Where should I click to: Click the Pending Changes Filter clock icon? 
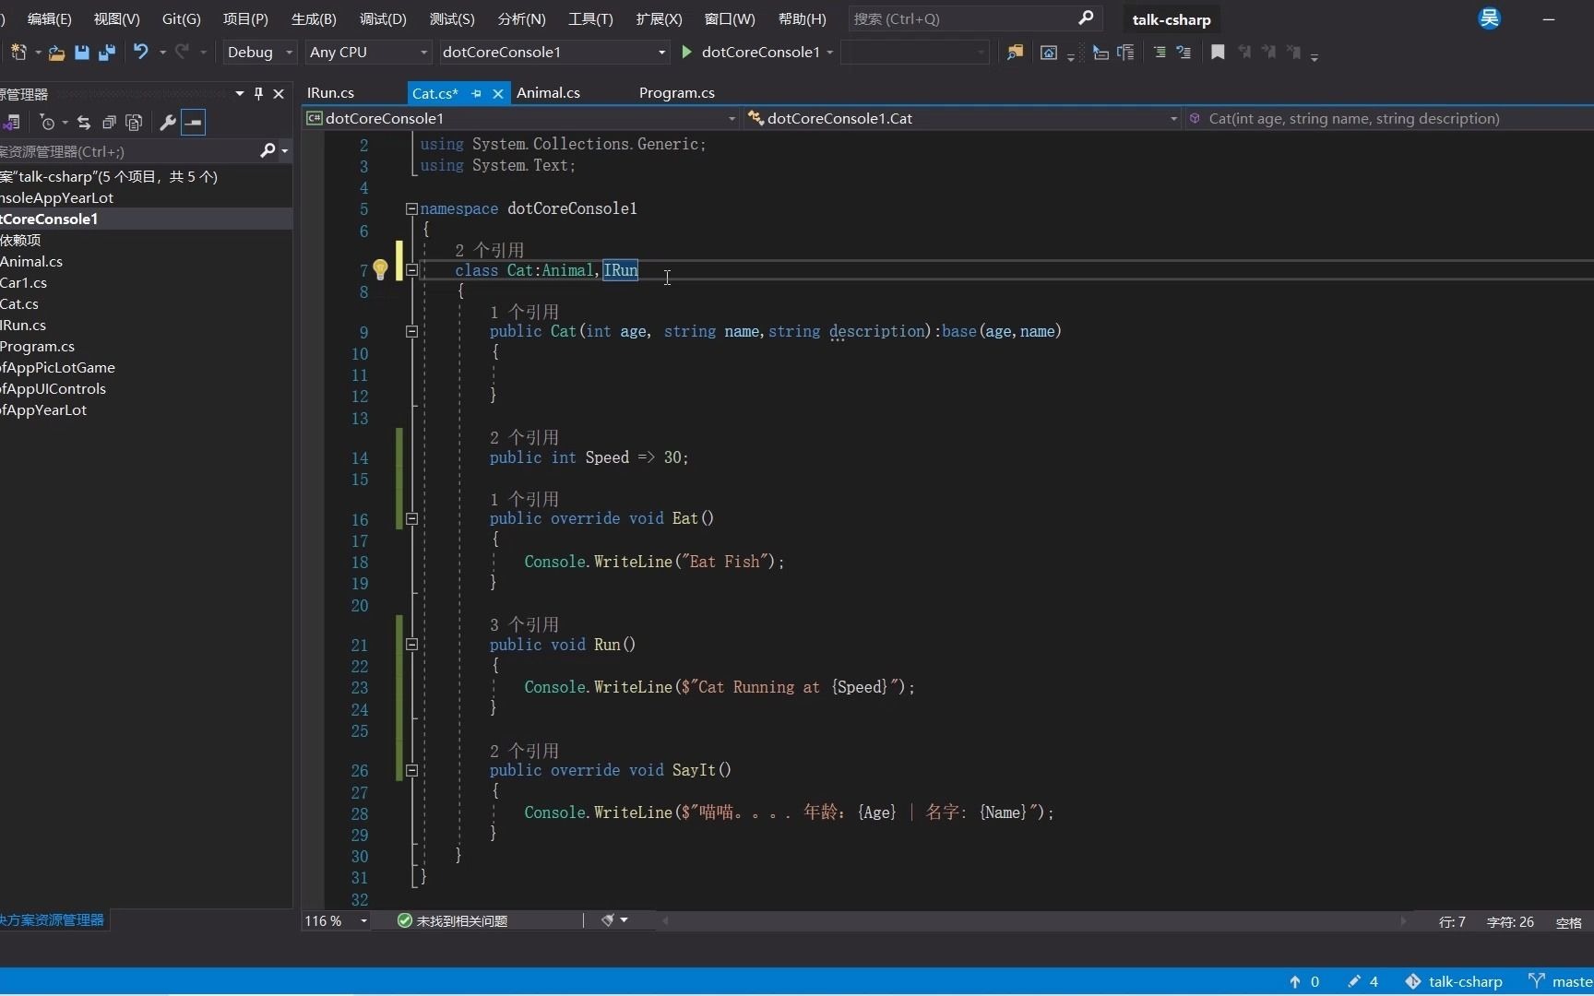[48, 123]
